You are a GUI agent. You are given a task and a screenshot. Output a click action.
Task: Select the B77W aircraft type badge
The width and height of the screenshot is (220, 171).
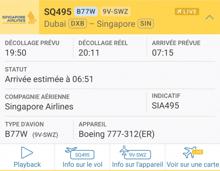click(86, 12)
